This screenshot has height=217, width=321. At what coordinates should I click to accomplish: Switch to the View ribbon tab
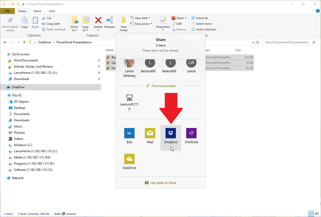(x=52, y=11)
